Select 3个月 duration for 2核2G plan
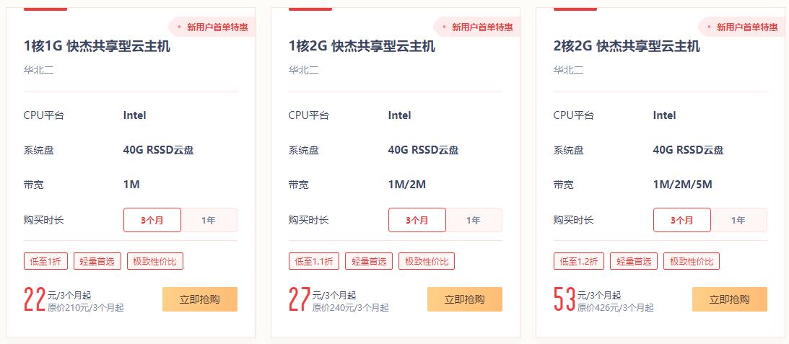This screenshot has height=344, width=789. pyautogui.click(x=681, y=220)
